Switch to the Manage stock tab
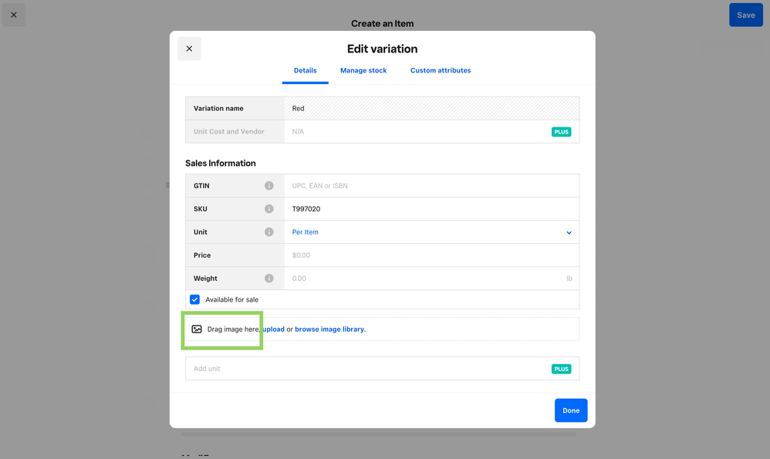The image size is (770, 459). click(x=363, y=70)
